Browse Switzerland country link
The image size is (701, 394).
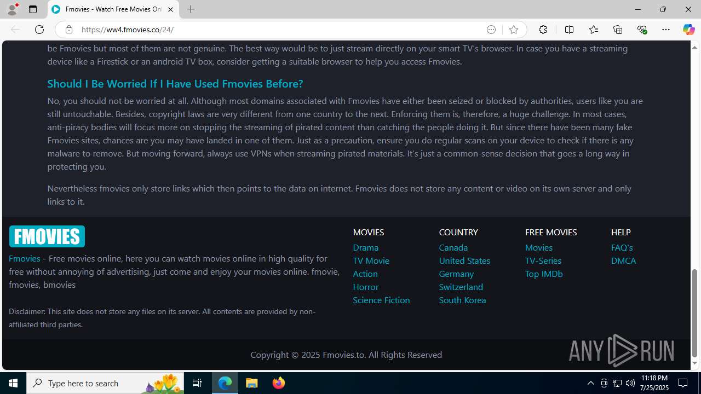[461, 287]
